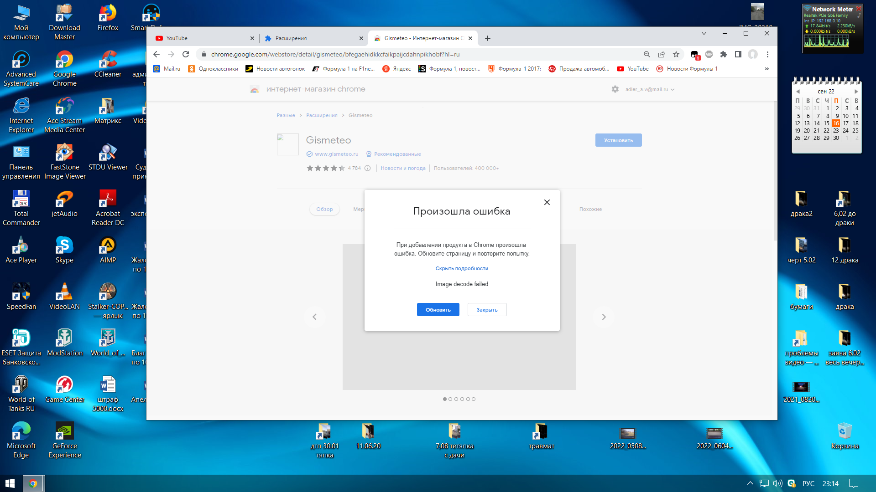The height and width of the screenshot is (492, 876).
Task: Open Total Commander desktop icon
Action: (x=21, y=208)
